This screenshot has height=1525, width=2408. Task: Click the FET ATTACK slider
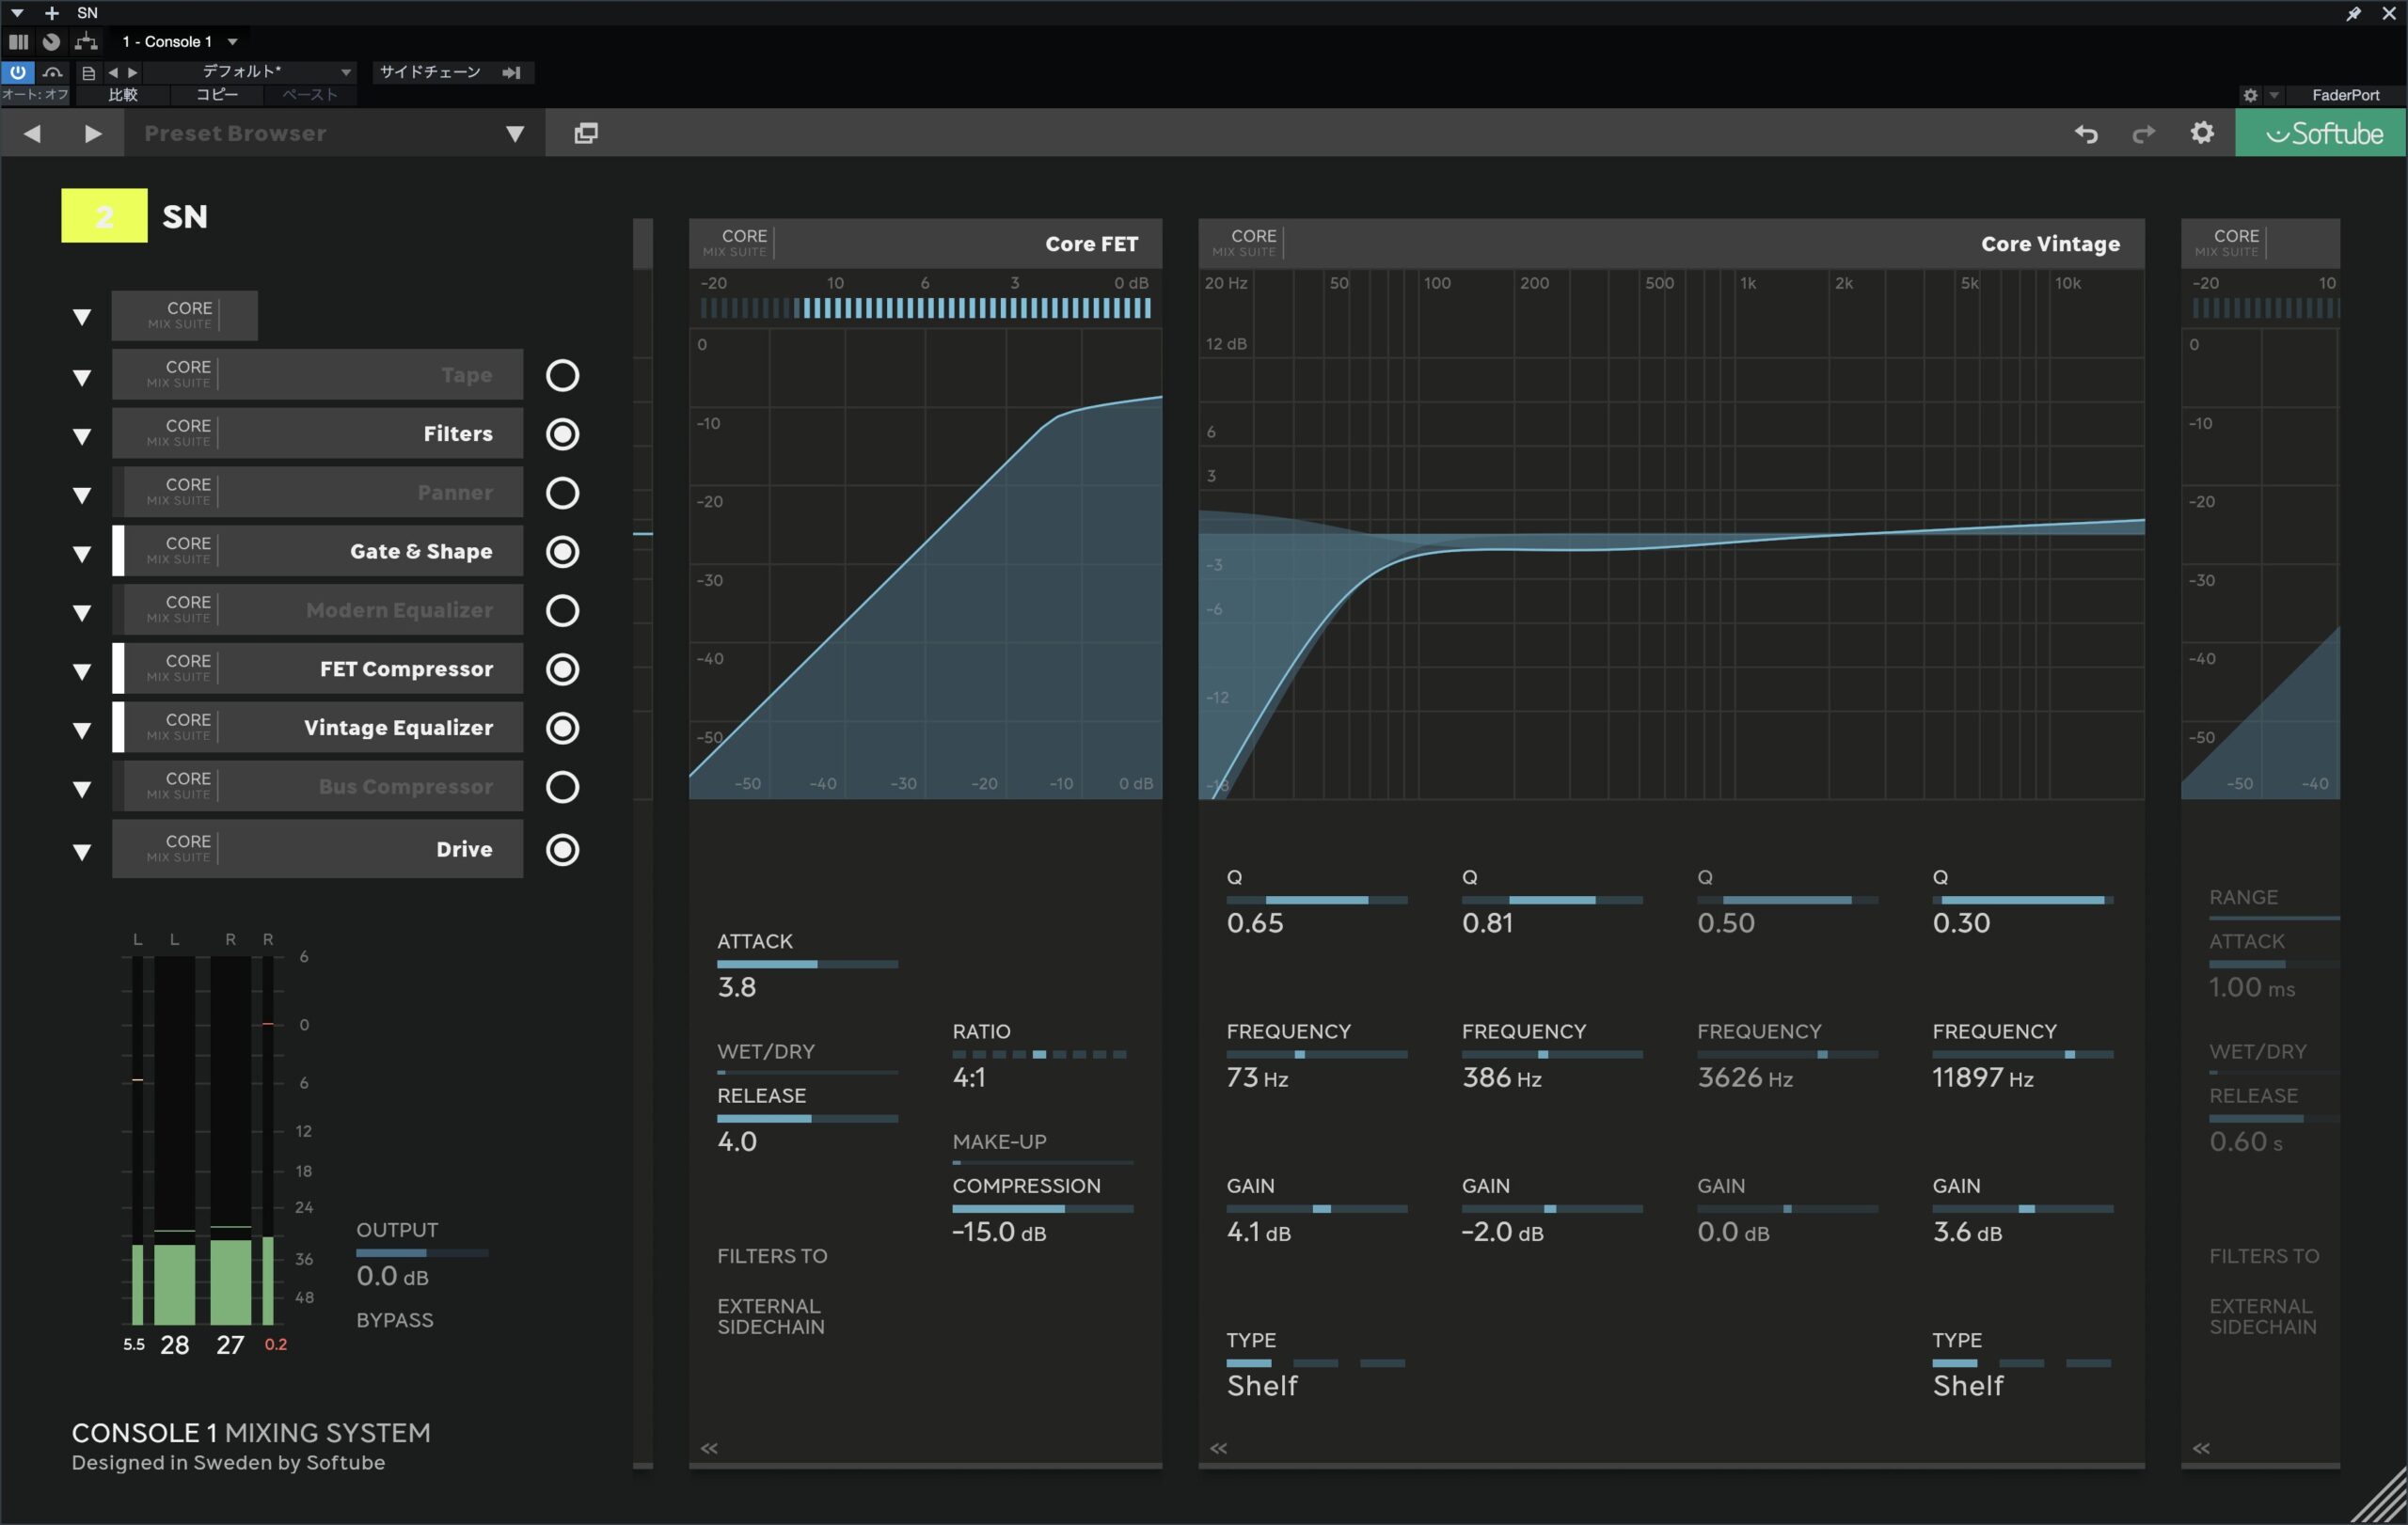[807, 965]
